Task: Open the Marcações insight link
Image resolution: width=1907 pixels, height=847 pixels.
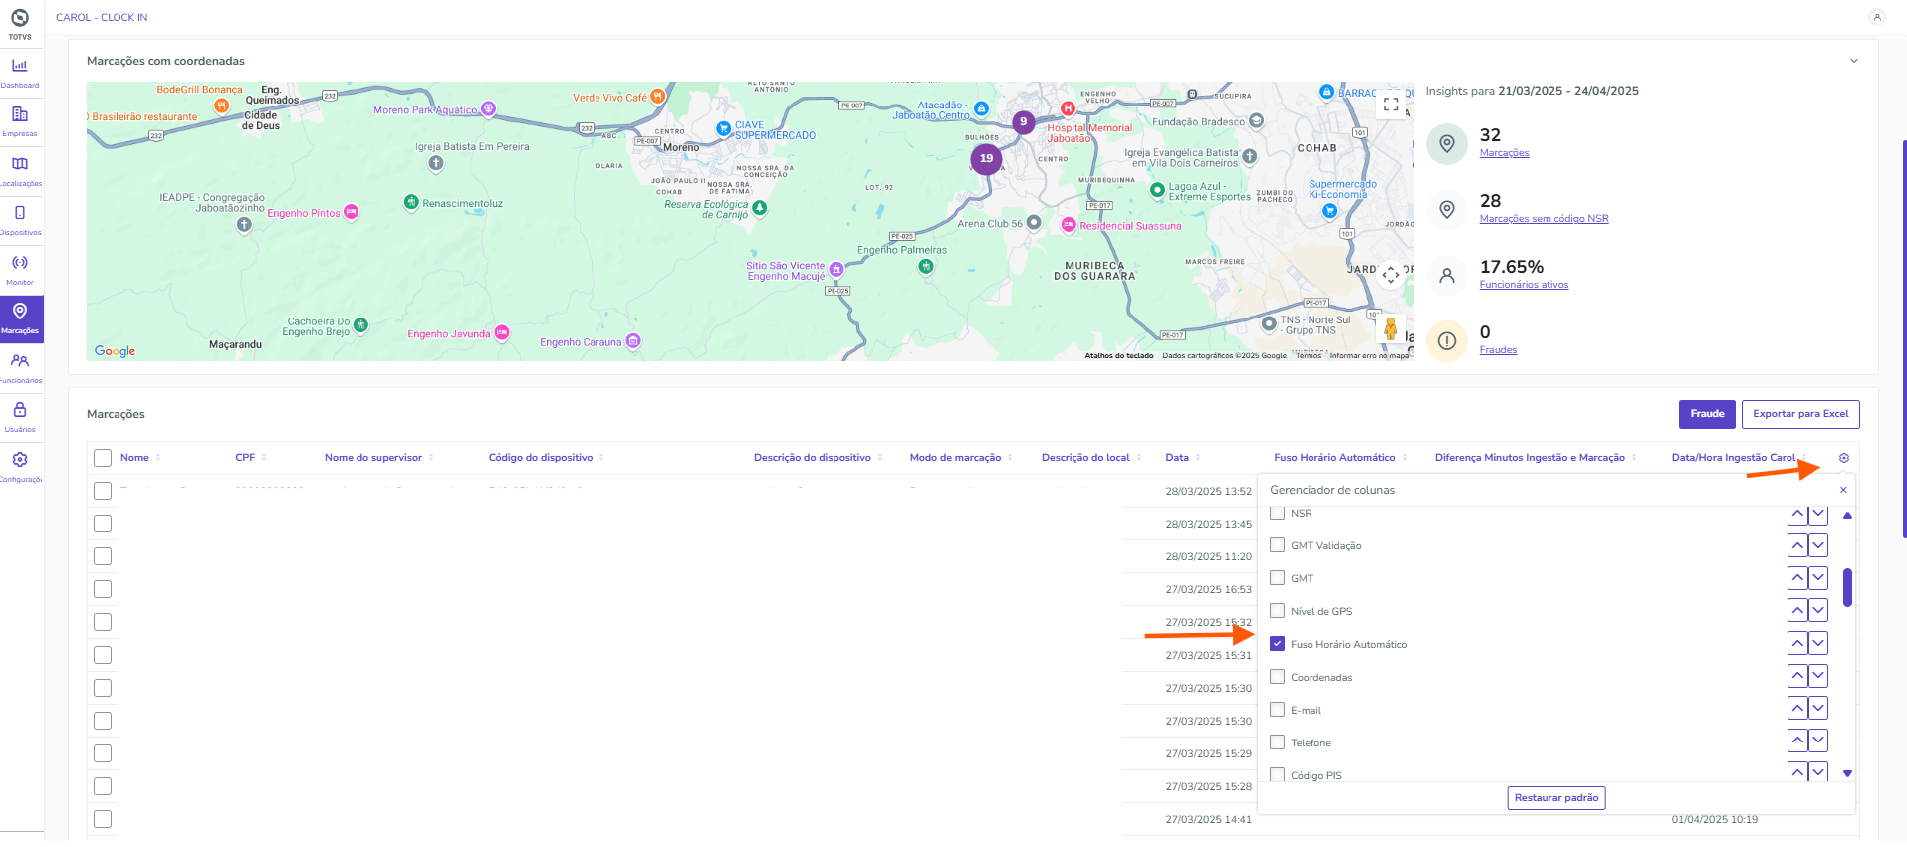Action: pos(1504,153)
